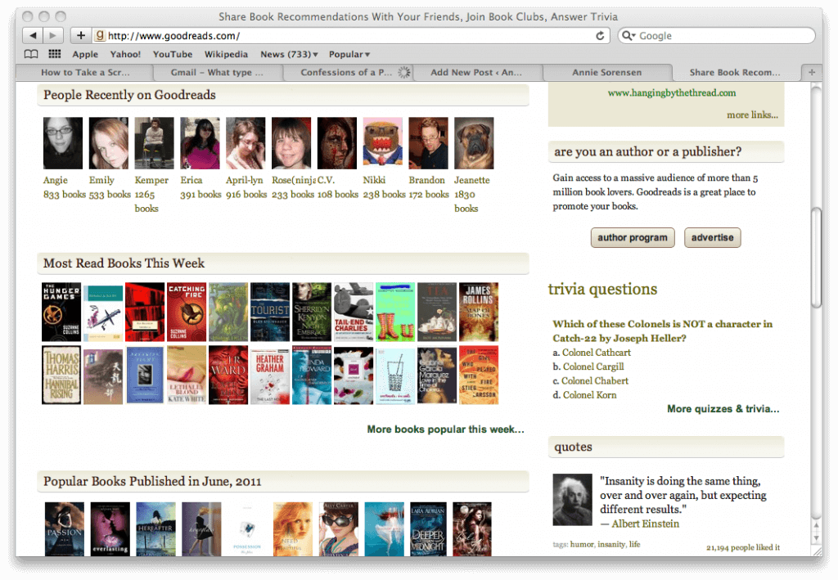
Task: Reload the page with refresh icon
Action: tap(600, 36)
